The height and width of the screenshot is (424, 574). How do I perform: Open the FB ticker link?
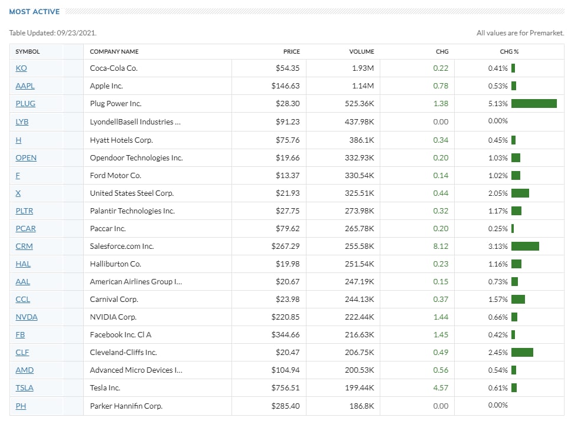coord(20,334)
